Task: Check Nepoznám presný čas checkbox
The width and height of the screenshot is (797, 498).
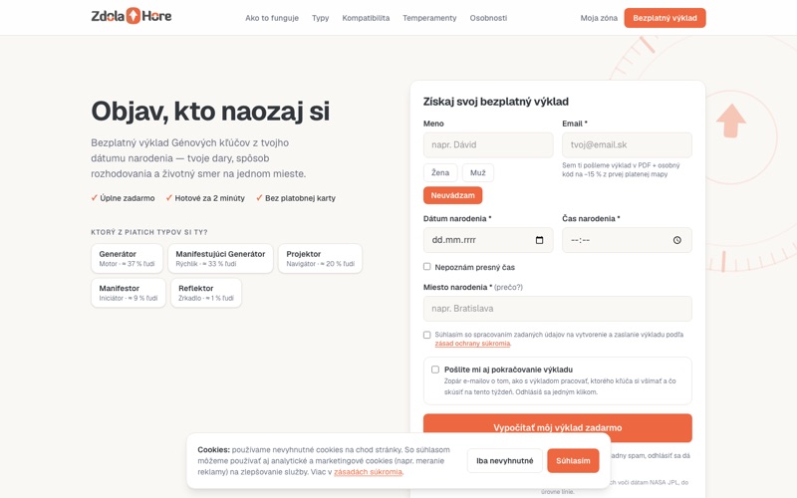Action: click(x=427, y=266)
